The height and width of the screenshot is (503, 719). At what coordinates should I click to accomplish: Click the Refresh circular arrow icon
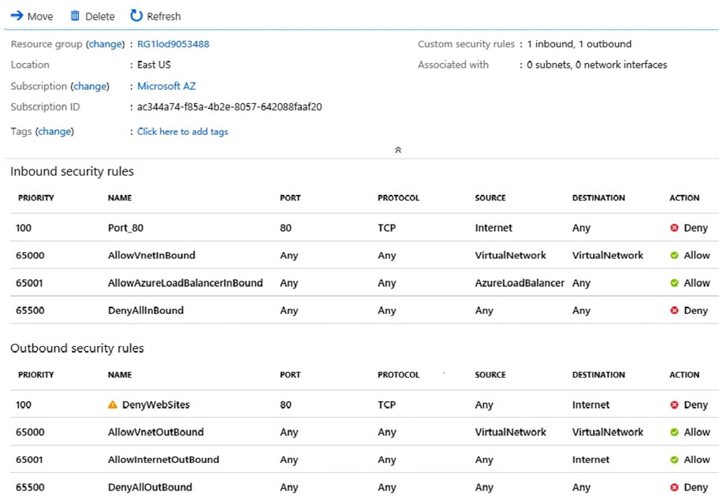pos(136,16)
